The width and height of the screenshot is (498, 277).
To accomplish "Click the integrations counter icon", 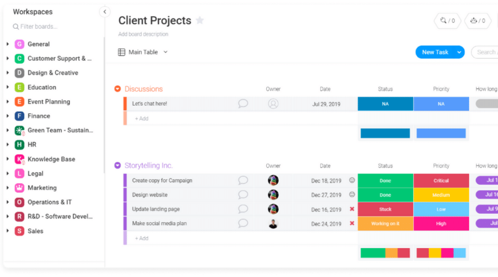I will coord(447,21).
